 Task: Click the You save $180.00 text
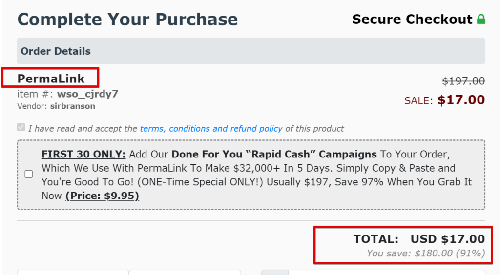[426, 254]
